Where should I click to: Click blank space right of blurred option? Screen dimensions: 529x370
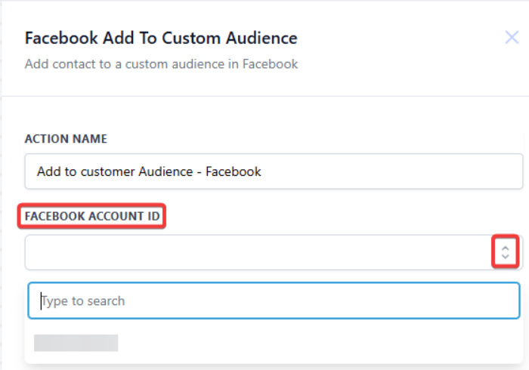point(317,343)
